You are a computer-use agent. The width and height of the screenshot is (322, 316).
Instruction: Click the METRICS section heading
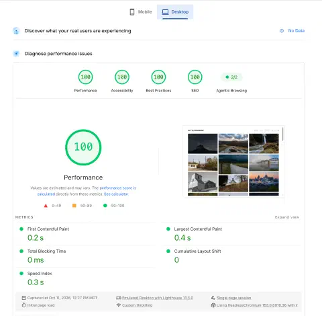(24, 217)
